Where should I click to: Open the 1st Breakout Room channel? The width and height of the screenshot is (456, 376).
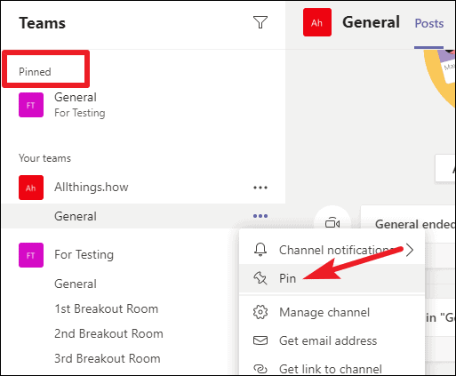(106, 308)
